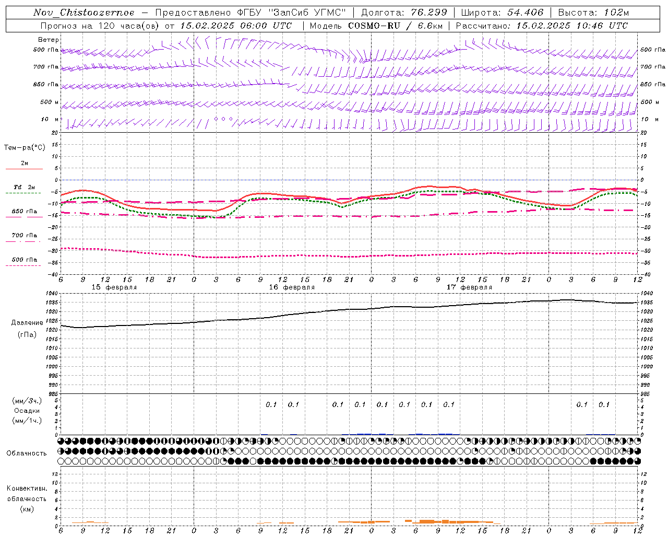This screenshot has width=668, height=535.
Task: Click the date label 16 февраля
Action: tap(292, 287)
